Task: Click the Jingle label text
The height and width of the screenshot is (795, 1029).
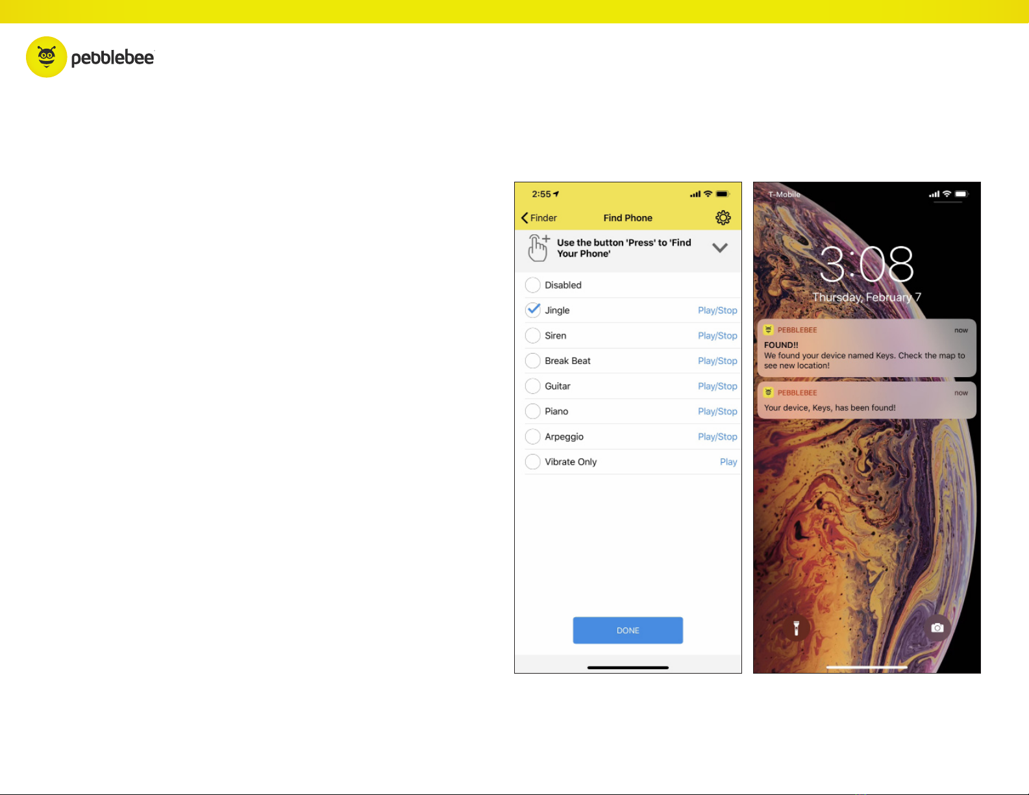Action: tap(557, 310)
